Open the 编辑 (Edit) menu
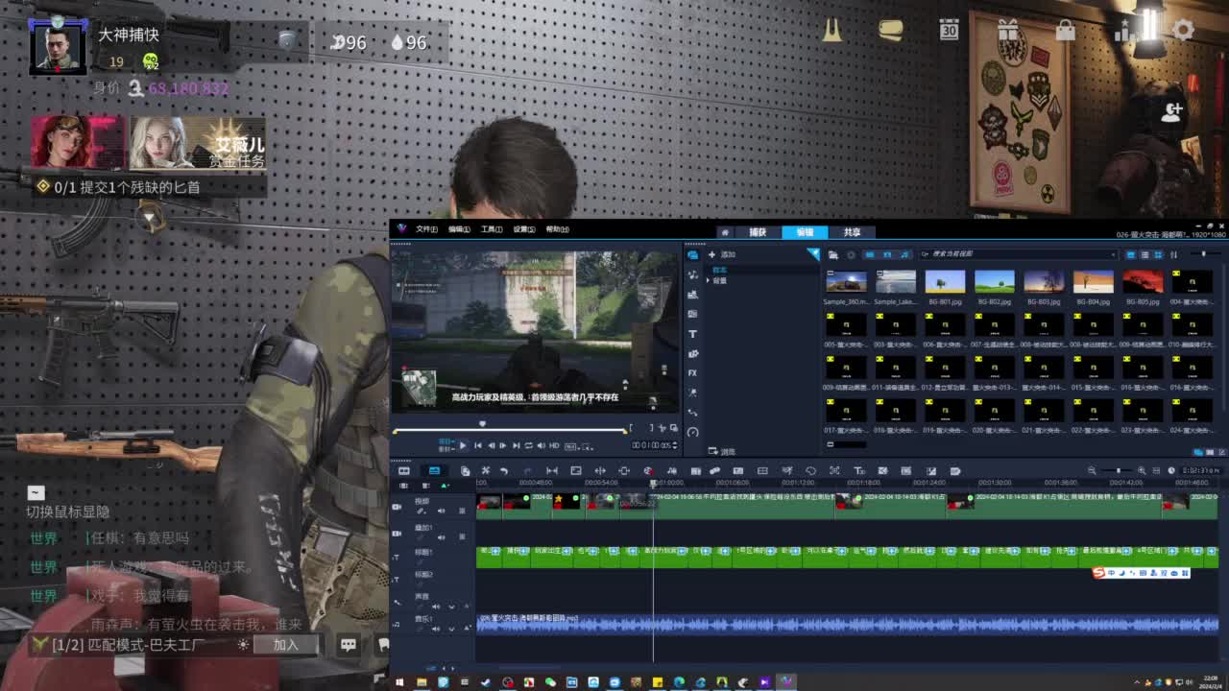The image size is (1229, 691). (459, 229)
